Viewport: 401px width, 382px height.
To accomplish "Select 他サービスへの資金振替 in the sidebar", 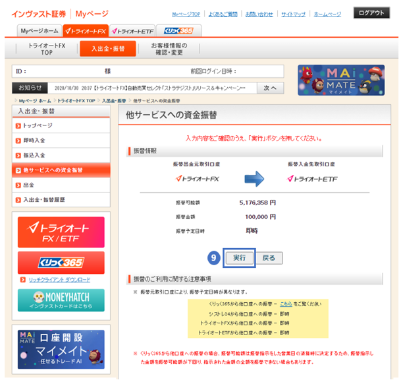I will click(61, 170).
